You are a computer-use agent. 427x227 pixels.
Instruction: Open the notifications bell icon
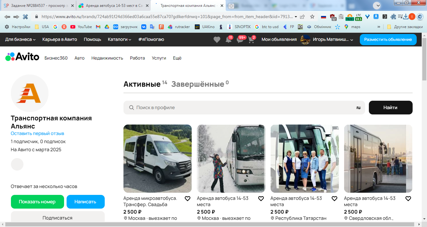click(229, 40)
